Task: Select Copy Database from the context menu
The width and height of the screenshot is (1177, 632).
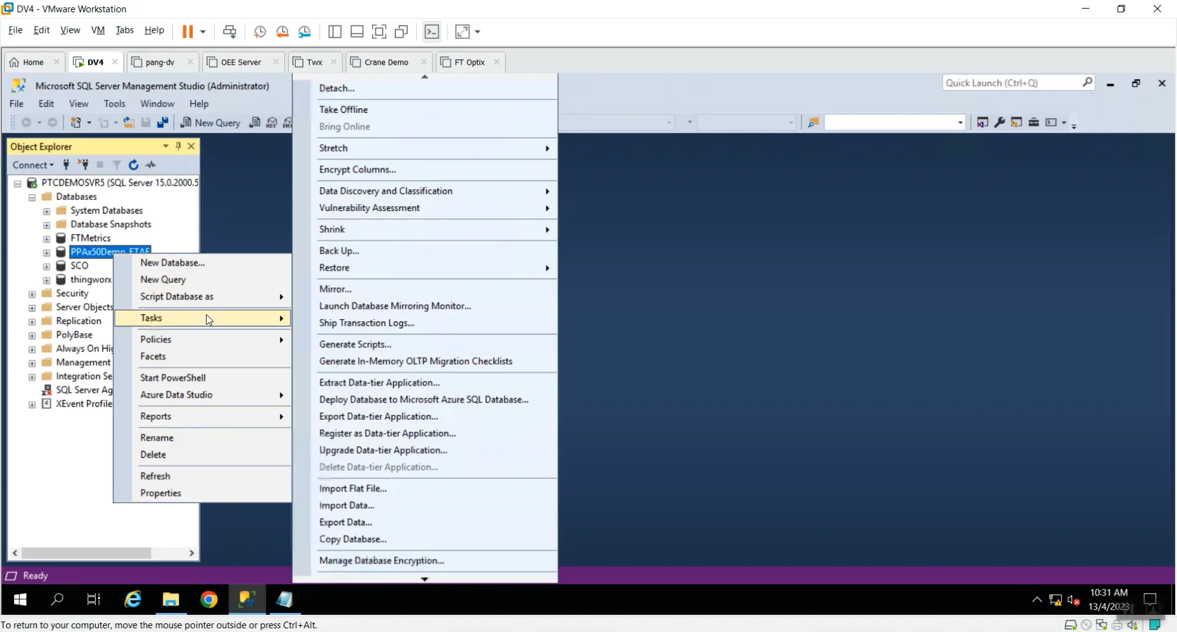Action: (x=353, y=539)
